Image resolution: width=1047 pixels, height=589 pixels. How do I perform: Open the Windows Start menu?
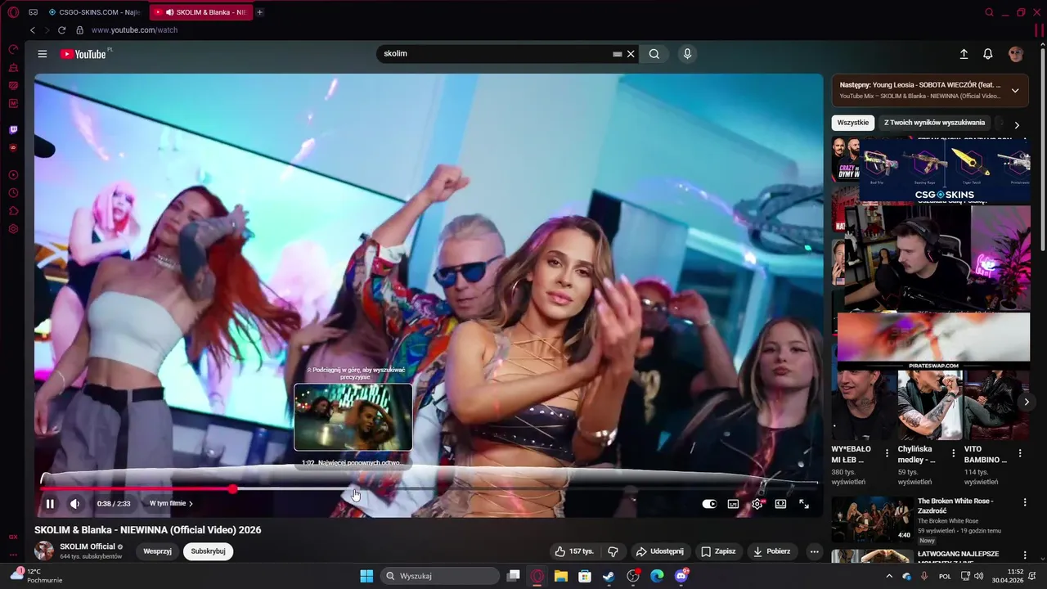pos(366,576)
